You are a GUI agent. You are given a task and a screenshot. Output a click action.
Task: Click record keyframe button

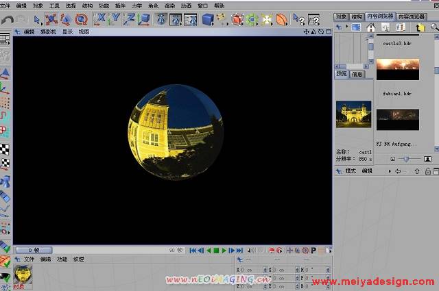pos(272,251)
